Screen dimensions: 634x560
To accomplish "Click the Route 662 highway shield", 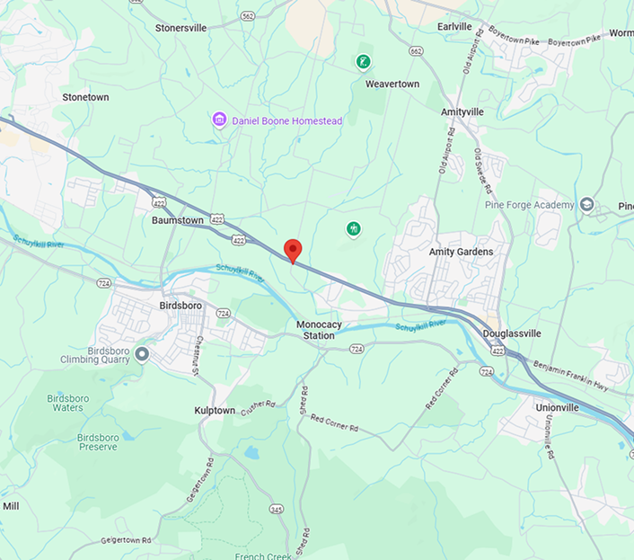I will [x=416, y=51].
